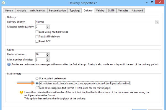Image resolution: width=166 pixels, height=110 pixels.
Task: Open the Advanced tab
Action: click(137, 11)
